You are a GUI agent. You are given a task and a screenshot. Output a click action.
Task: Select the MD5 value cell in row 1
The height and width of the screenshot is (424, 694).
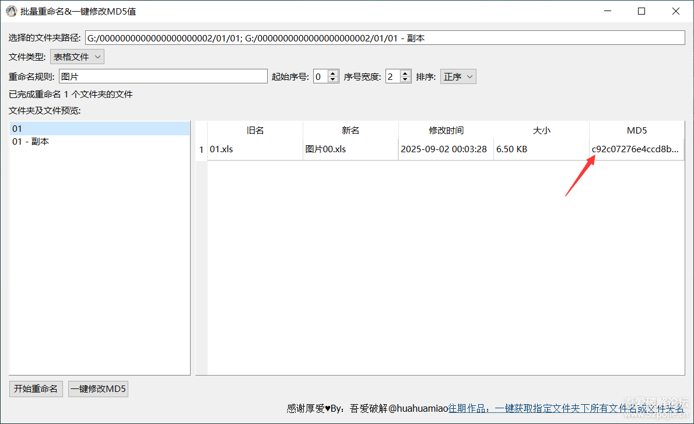point(636,149)
